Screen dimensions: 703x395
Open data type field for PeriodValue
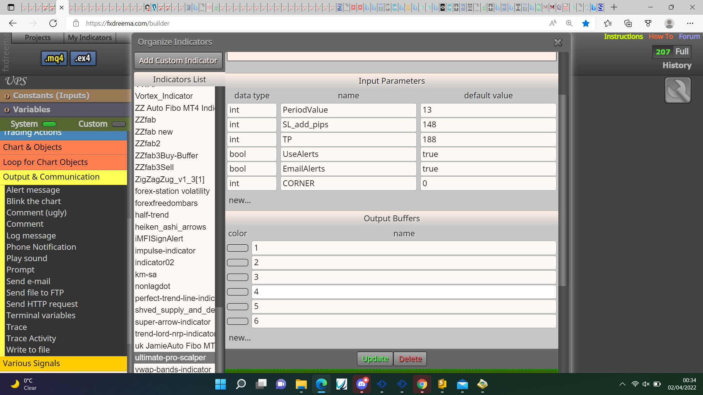click(252, 110)
